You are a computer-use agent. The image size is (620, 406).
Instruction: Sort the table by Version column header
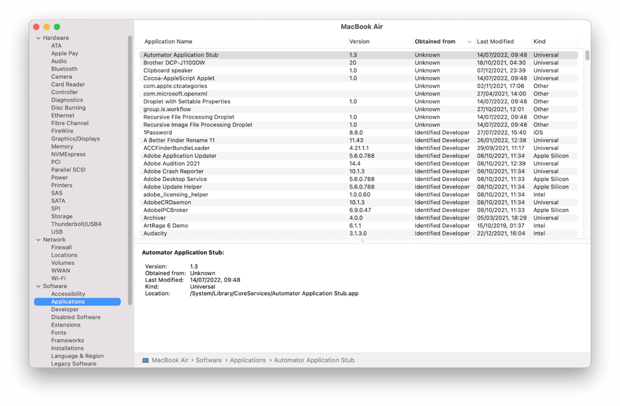(x=359, y=42)
